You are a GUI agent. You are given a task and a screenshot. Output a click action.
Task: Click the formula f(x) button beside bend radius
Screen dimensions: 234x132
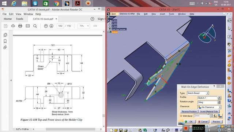[x=215, y=116]
